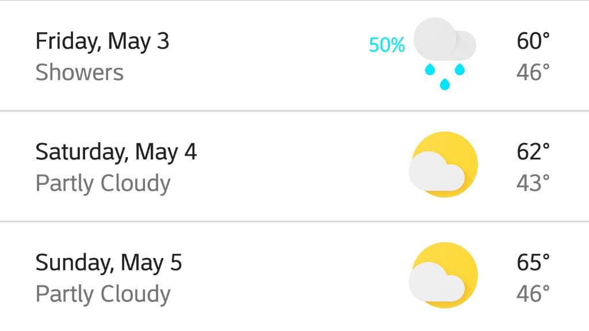Click the gray cloud over Sunday's sun

pyautogui.click(x=437, y=281)
